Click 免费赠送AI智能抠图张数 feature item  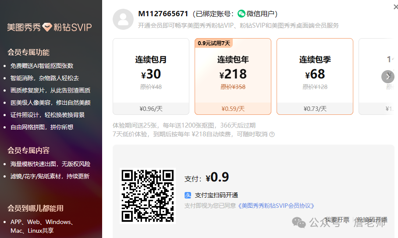[x=42, y=66]
